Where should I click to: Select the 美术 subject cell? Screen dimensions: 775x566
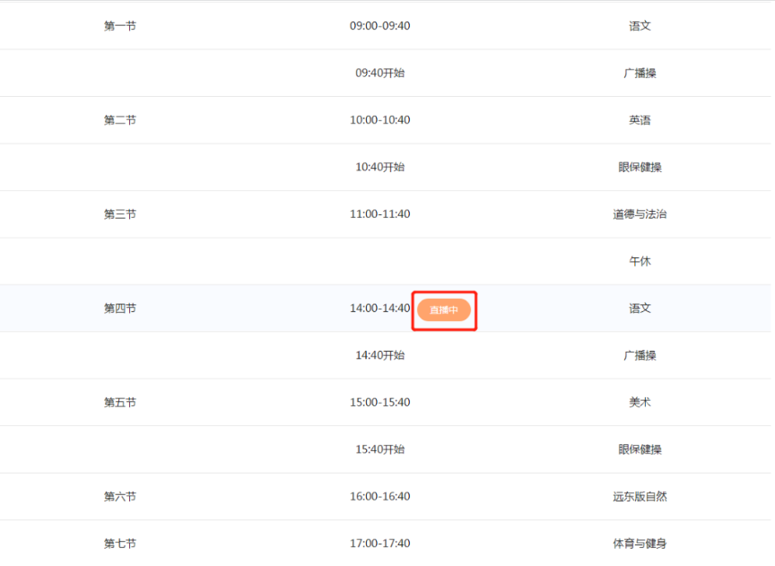[640, 403]
